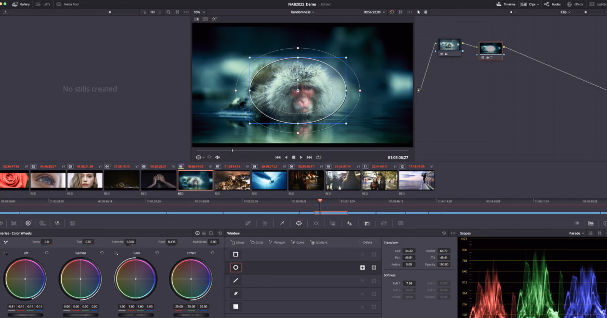This screenshot has height=318, width=607.
Task: Reset the Lift color wheel
Action: pos(47,253)
